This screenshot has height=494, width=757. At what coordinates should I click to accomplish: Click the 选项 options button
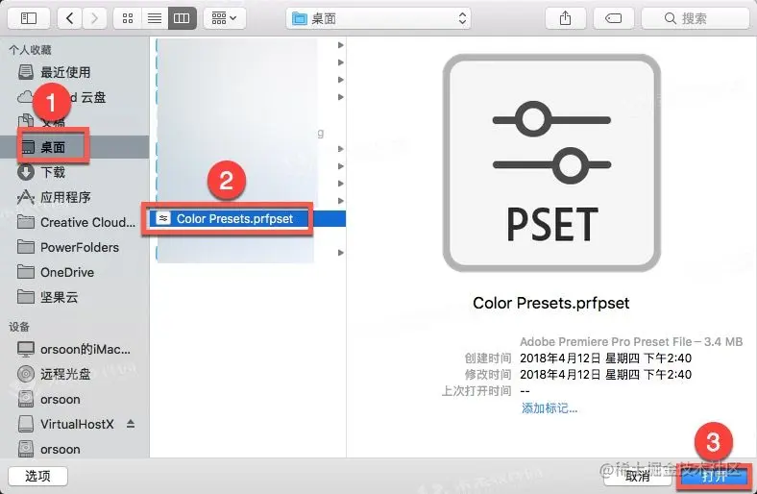[x=37, y=476]
